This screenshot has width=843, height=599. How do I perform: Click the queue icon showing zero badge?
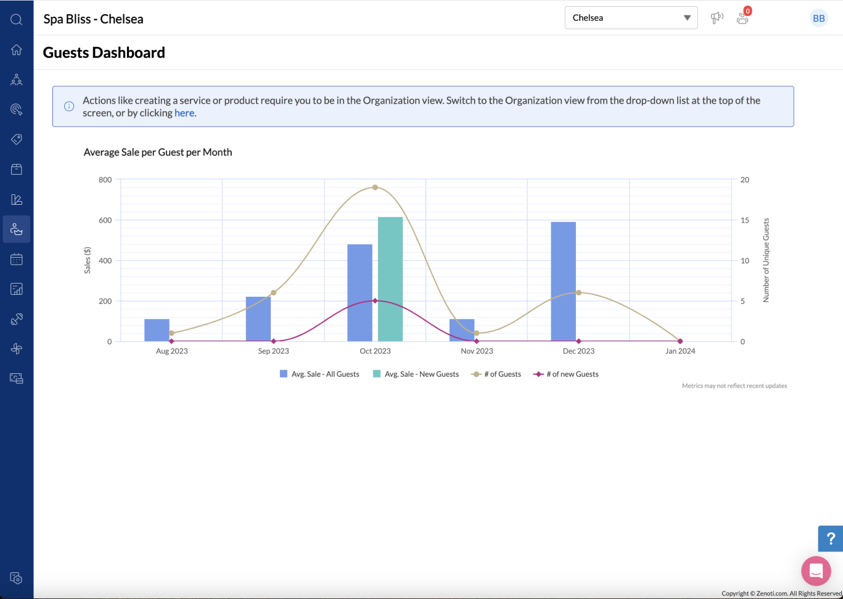pos(742,18)
